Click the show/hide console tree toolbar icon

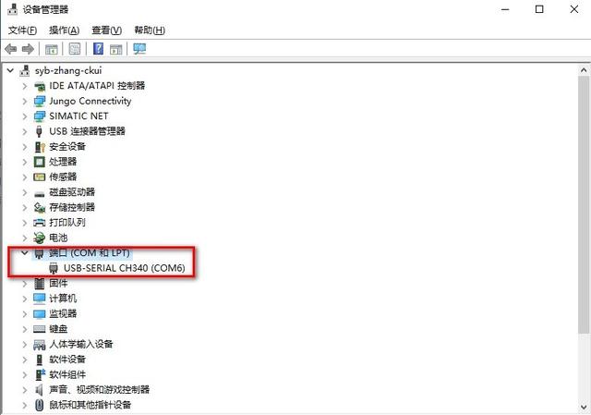click(x=52, y=49)
